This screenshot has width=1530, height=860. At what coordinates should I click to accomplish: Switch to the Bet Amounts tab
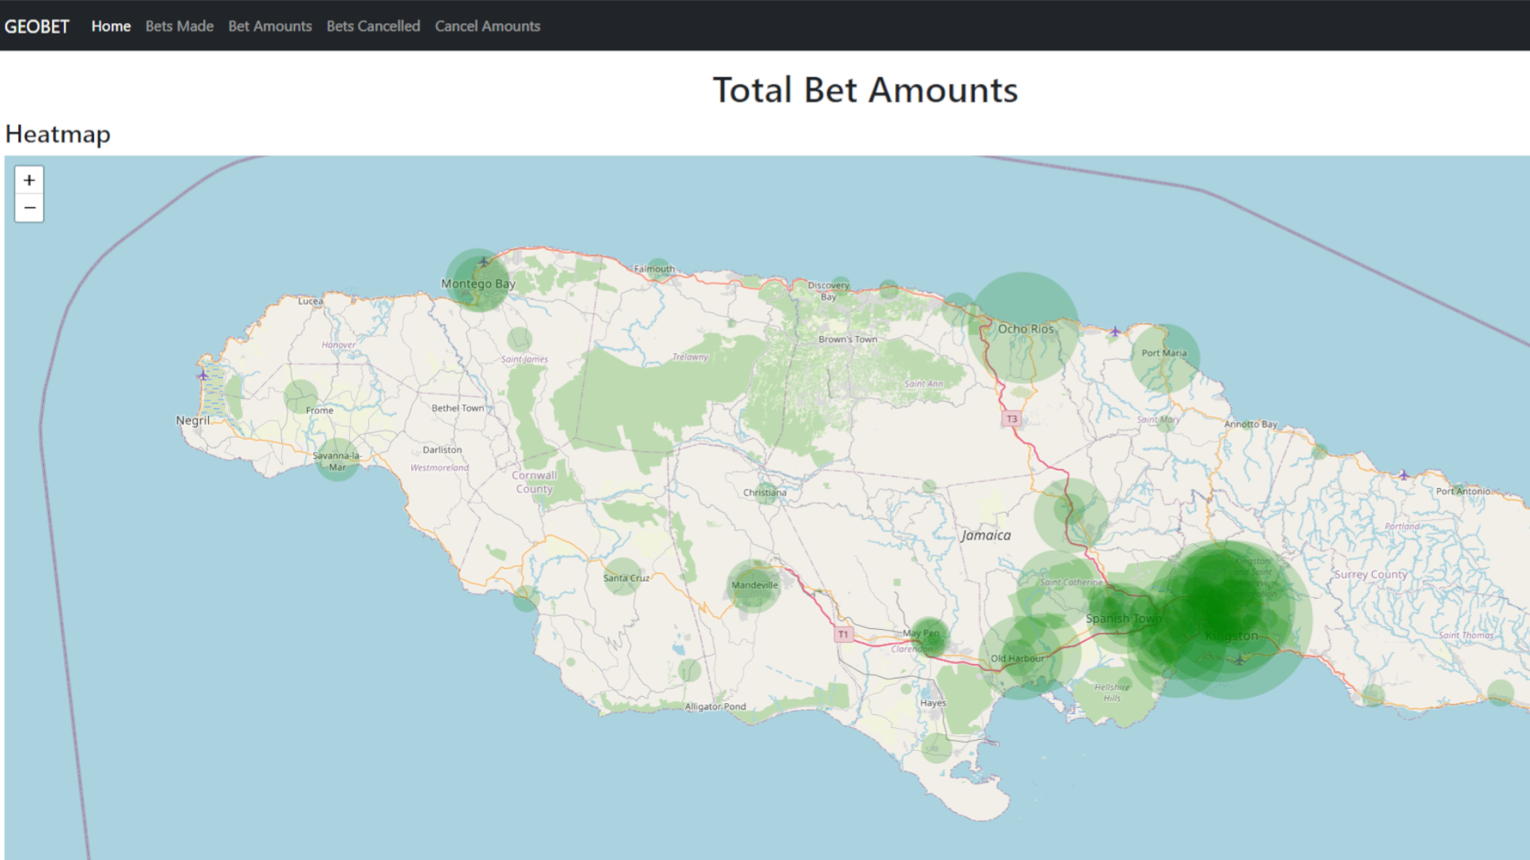pyautogui.click(x=269, y=26)
